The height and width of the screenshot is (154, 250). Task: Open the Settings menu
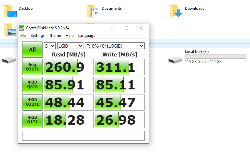pos(38,36)
